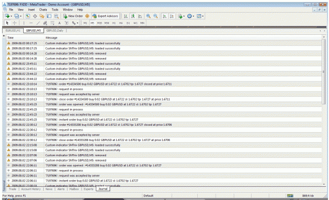This screenshot has width=329, height=200.
Task: Click the journal's vertical scrollbar thumb
Action: [324, 72]
